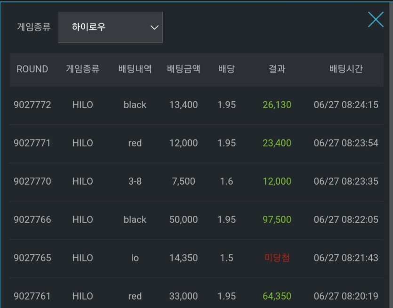
Task: Click bet time 06/27 08:20:19
Action: [346, 296]
